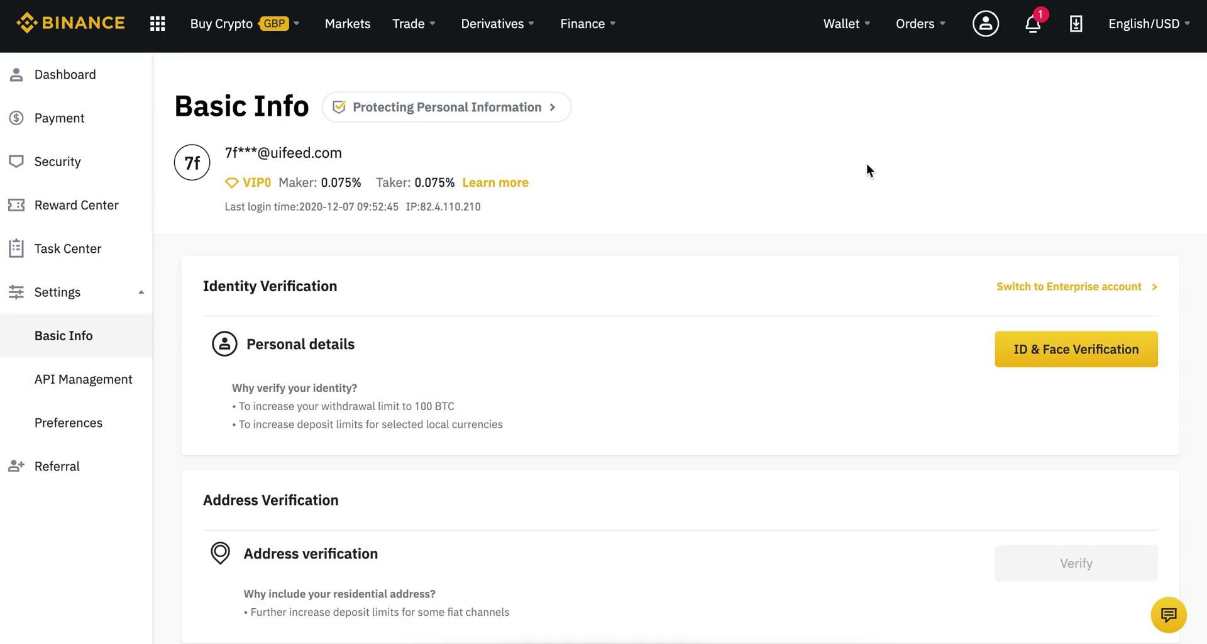
Task: Click the address location pin icon
Action: 220,553
